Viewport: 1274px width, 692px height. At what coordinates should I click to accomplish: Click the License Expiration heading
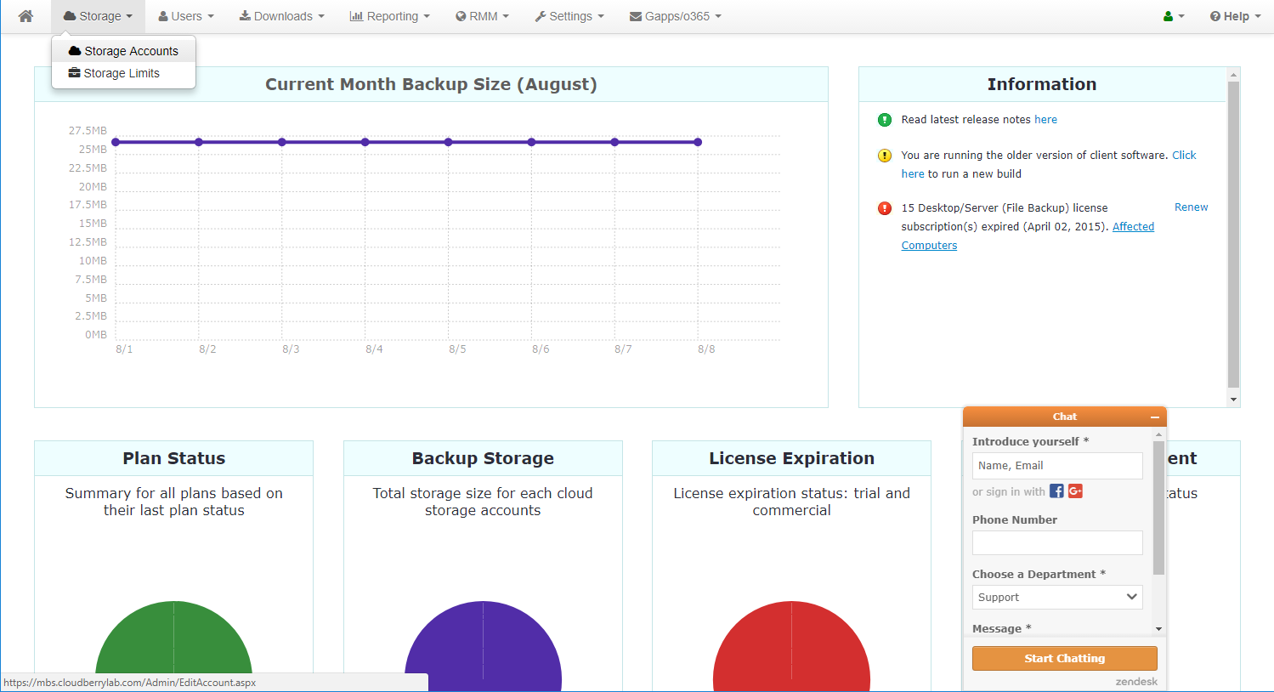coord(791,458)
